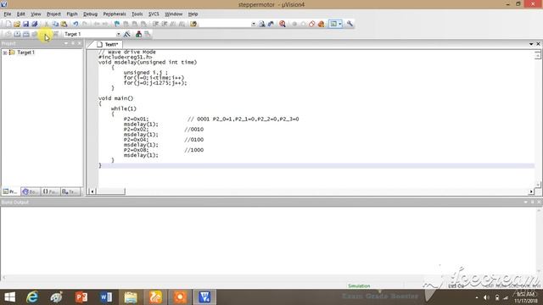The height and width of the screenshot is (305, 543).
Task: Open the View menu
Action: click(x=36, y=14)
